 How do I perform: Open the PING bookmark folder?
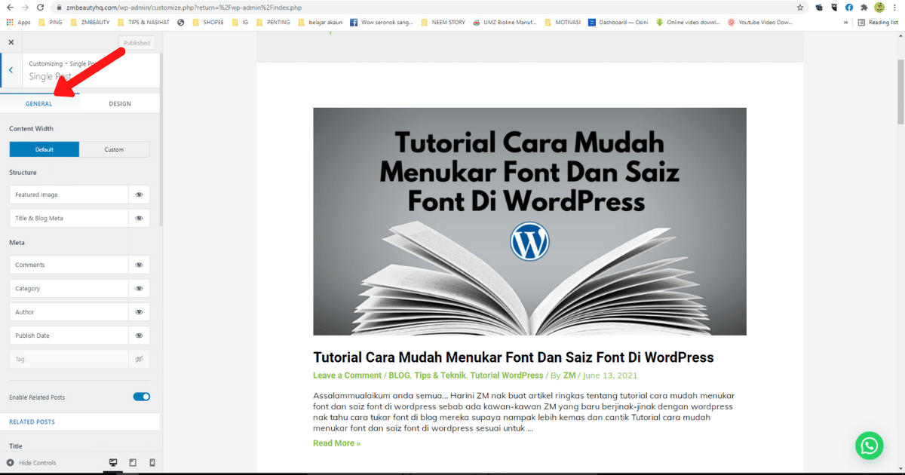coord(51,22)
